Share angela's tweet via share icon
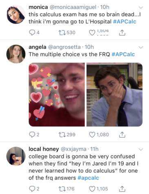This screenshot has height=194, width=149. click(122, 135)
